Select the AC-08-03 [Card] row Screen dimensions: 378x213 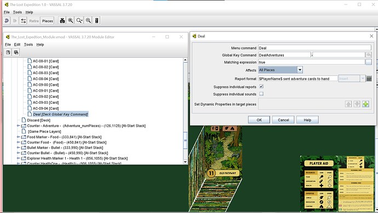click(x=45, y=72)
